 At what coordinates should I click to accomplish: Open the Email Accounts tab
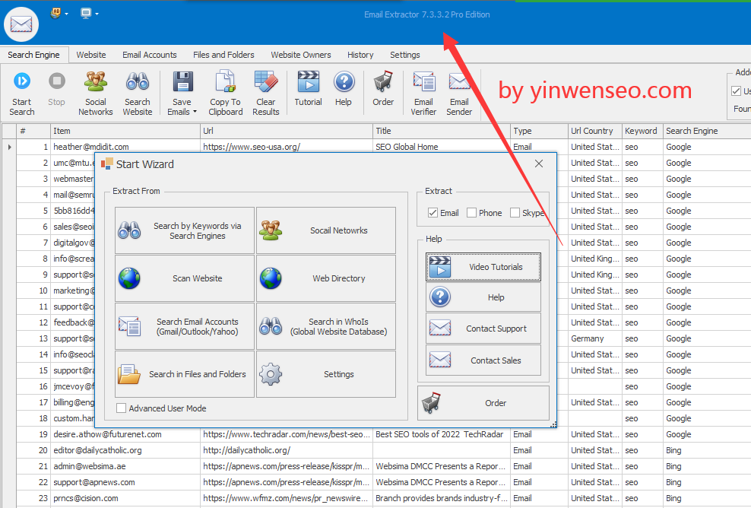(150, 55)
